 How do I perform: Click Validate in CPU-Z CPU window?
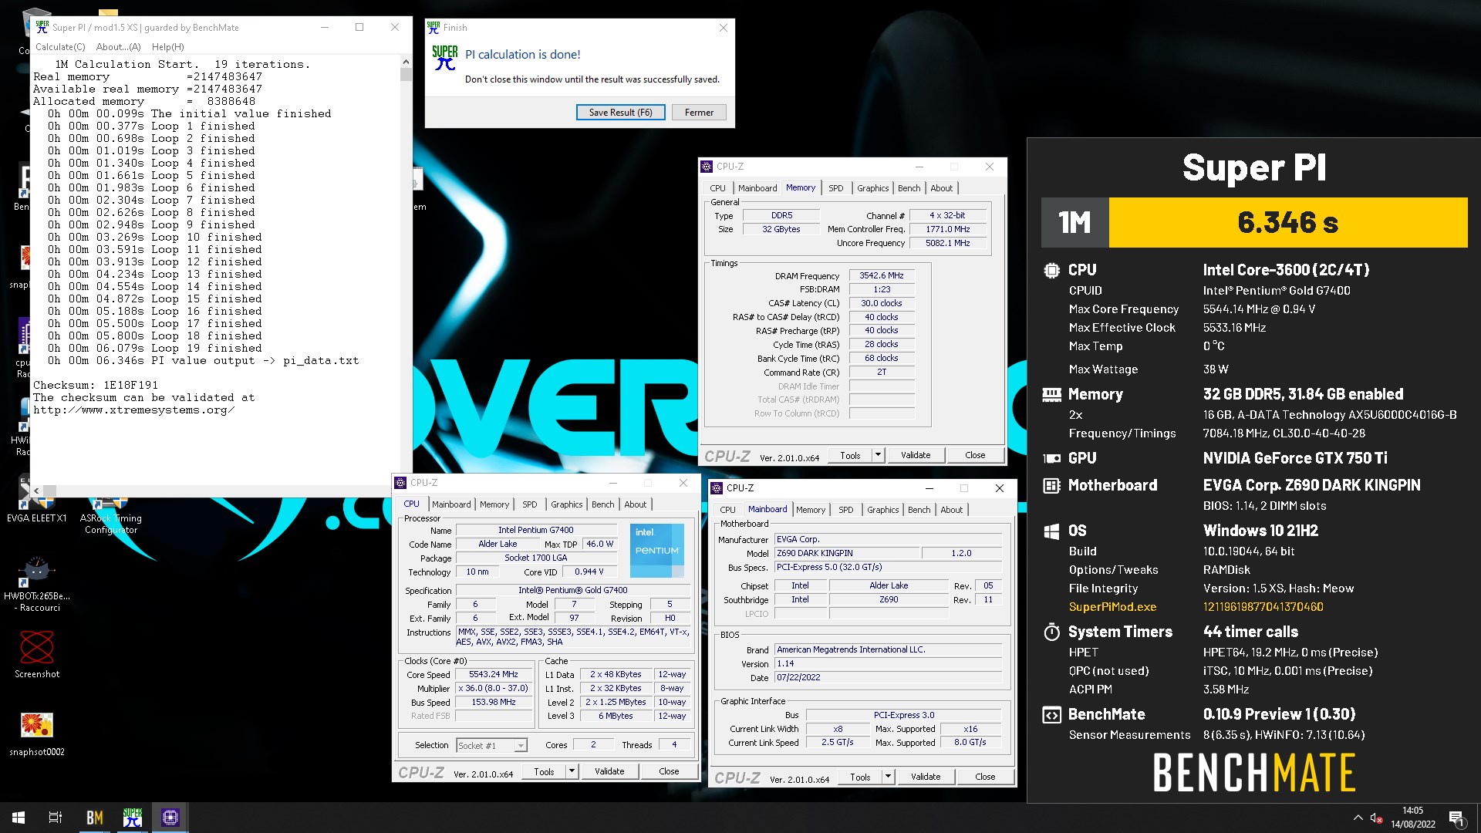[x=609, y=772]
